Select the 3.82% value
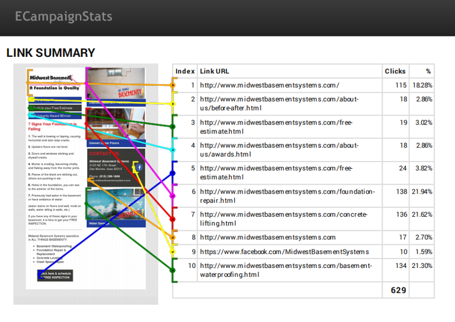The height and width of the screenshot is (322, 455). [x=424, y=168]
